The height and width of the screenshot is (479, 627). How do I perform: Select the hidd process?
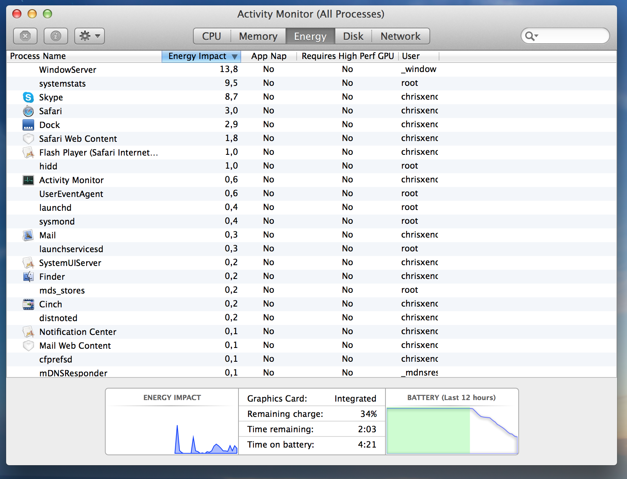(48, 166)
